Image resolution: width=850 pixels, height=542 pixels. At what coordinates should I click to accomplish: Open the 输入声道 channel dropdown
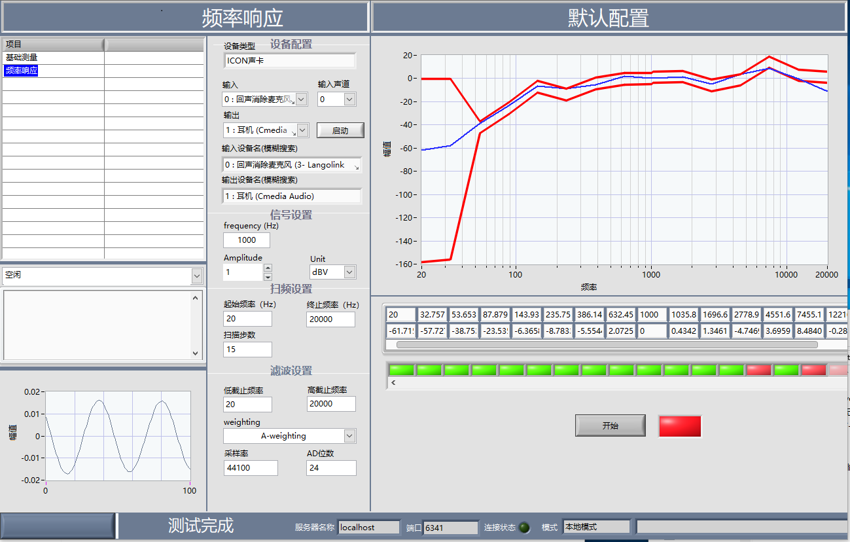tap(349, 99)
